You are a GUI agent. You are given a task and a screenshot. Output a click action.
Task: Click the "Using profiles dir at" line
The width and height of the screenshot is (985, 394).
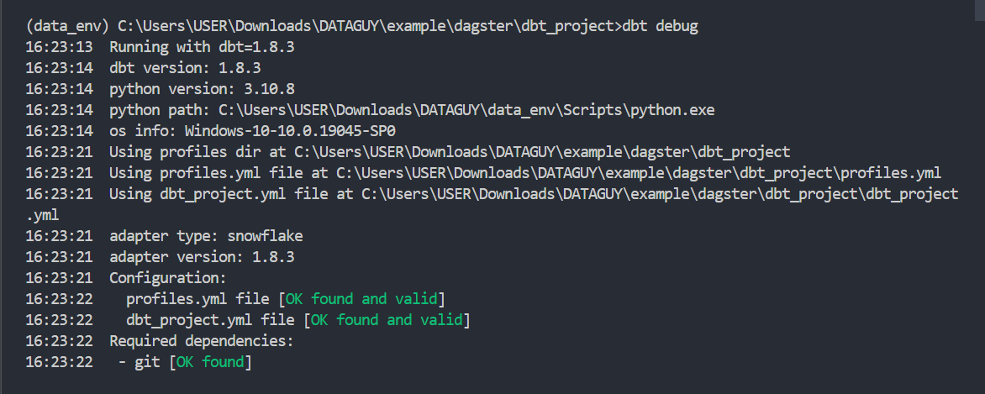[450, 152]
